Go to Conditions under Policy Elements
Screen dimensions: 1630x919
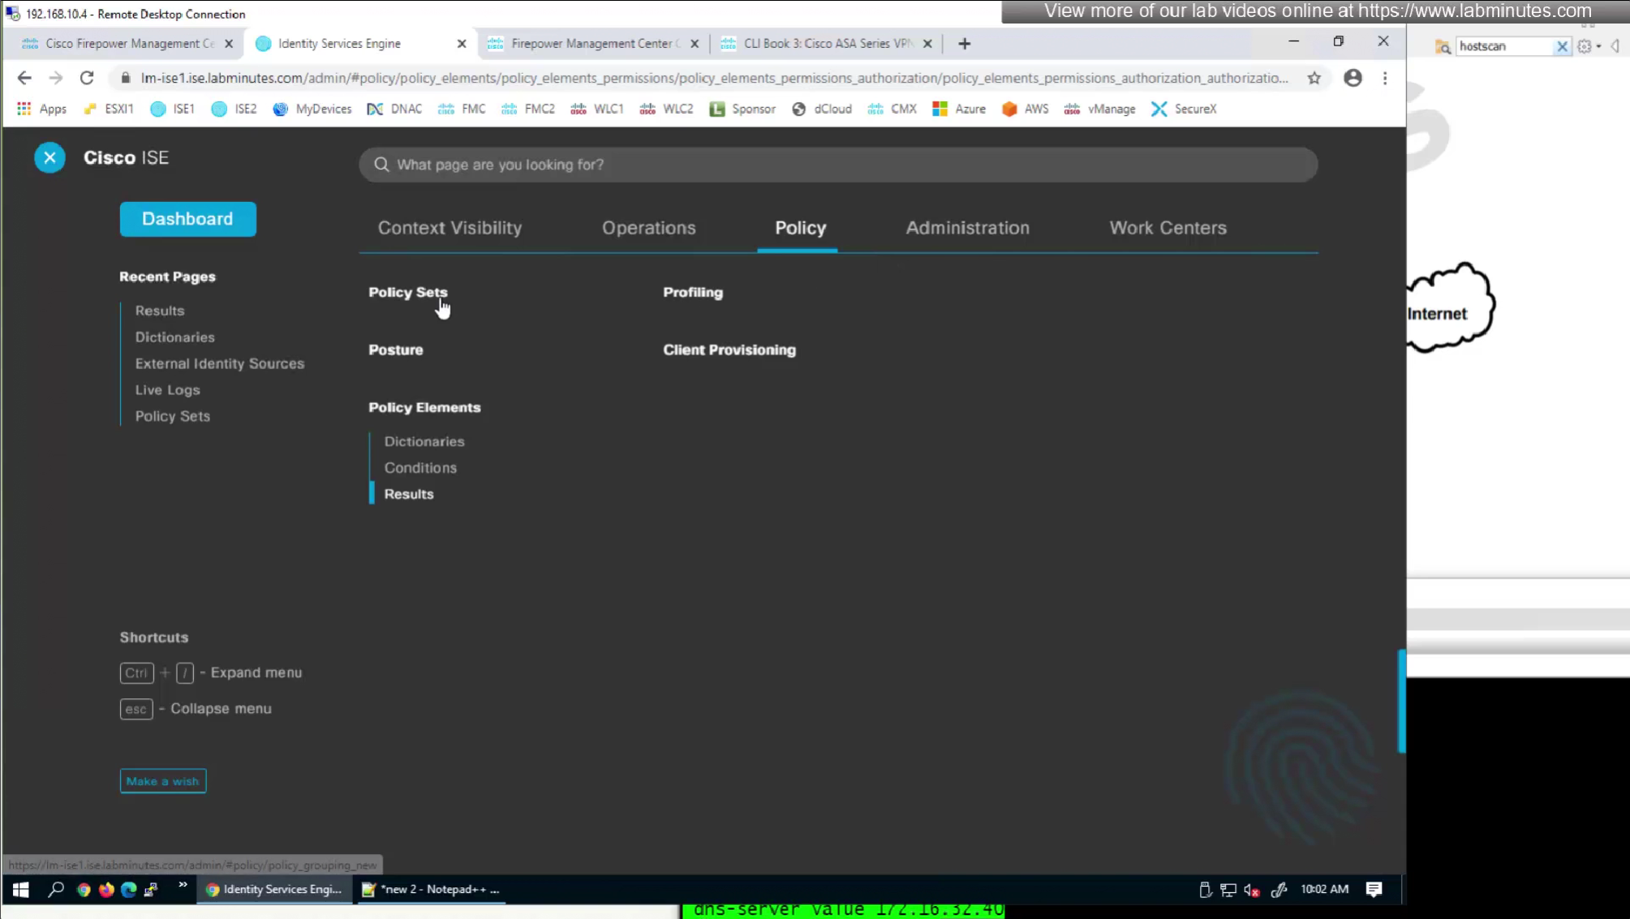[420, 468]
